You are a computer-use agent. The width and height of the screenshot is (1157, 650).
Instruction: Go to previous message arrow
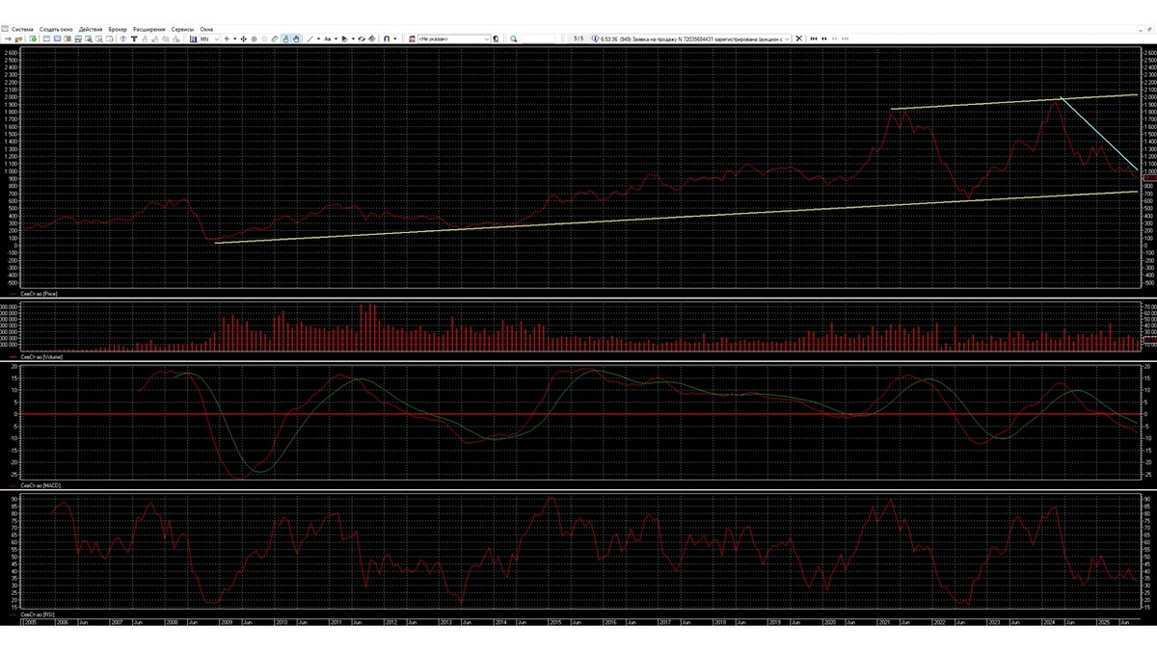click(824, 39)
